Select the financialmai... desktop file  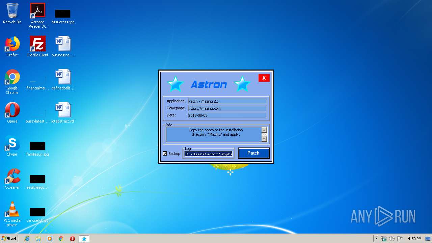pyautogui.click(x=37, y=84)
